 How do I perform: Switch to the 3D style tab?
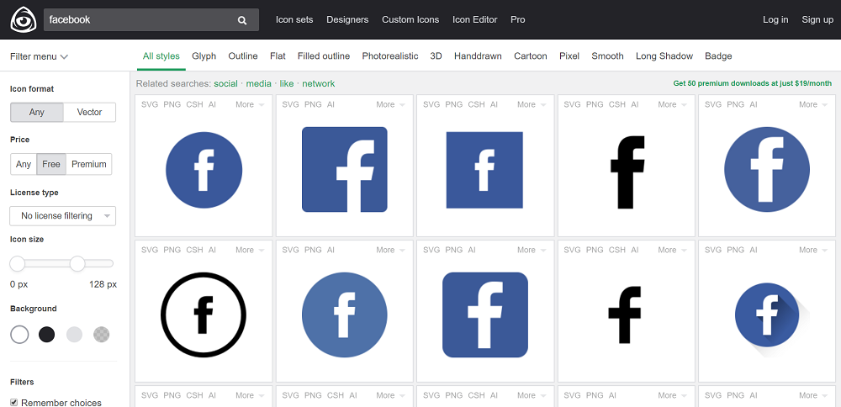(x=436, y=55)
